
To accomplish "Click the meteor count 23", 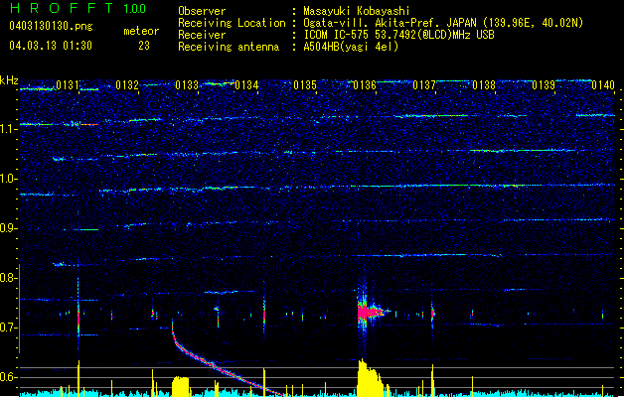I will tap(144, 46).
